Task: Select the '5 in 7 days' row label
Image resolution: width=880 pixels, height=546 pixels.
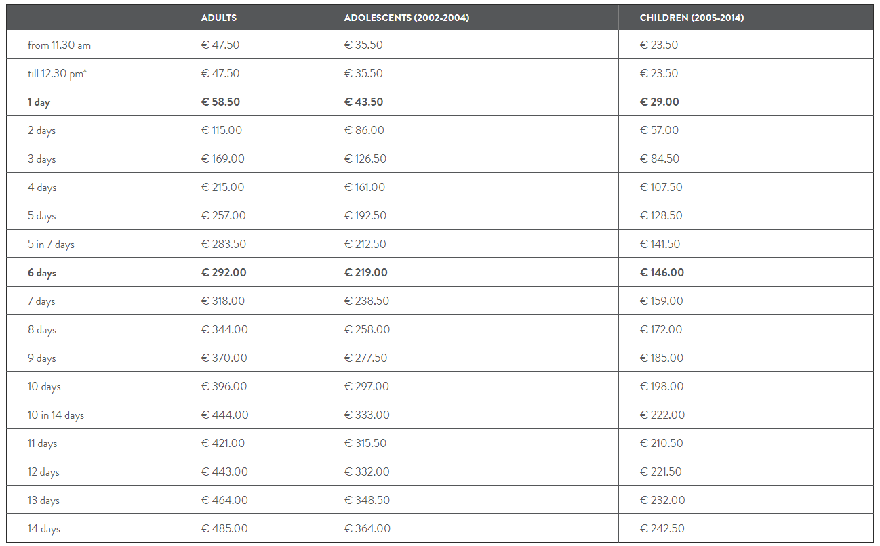Action: click(51, 245)
